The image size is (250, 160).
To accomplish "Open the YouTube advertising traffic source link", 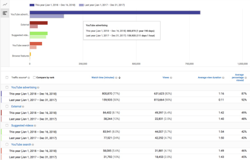I will pos(24,87).
